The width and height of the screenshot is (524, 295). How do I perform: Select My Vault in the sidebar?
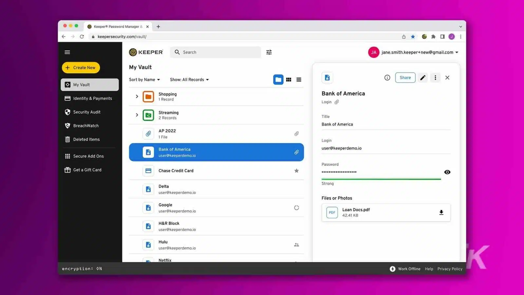[90, 85]
